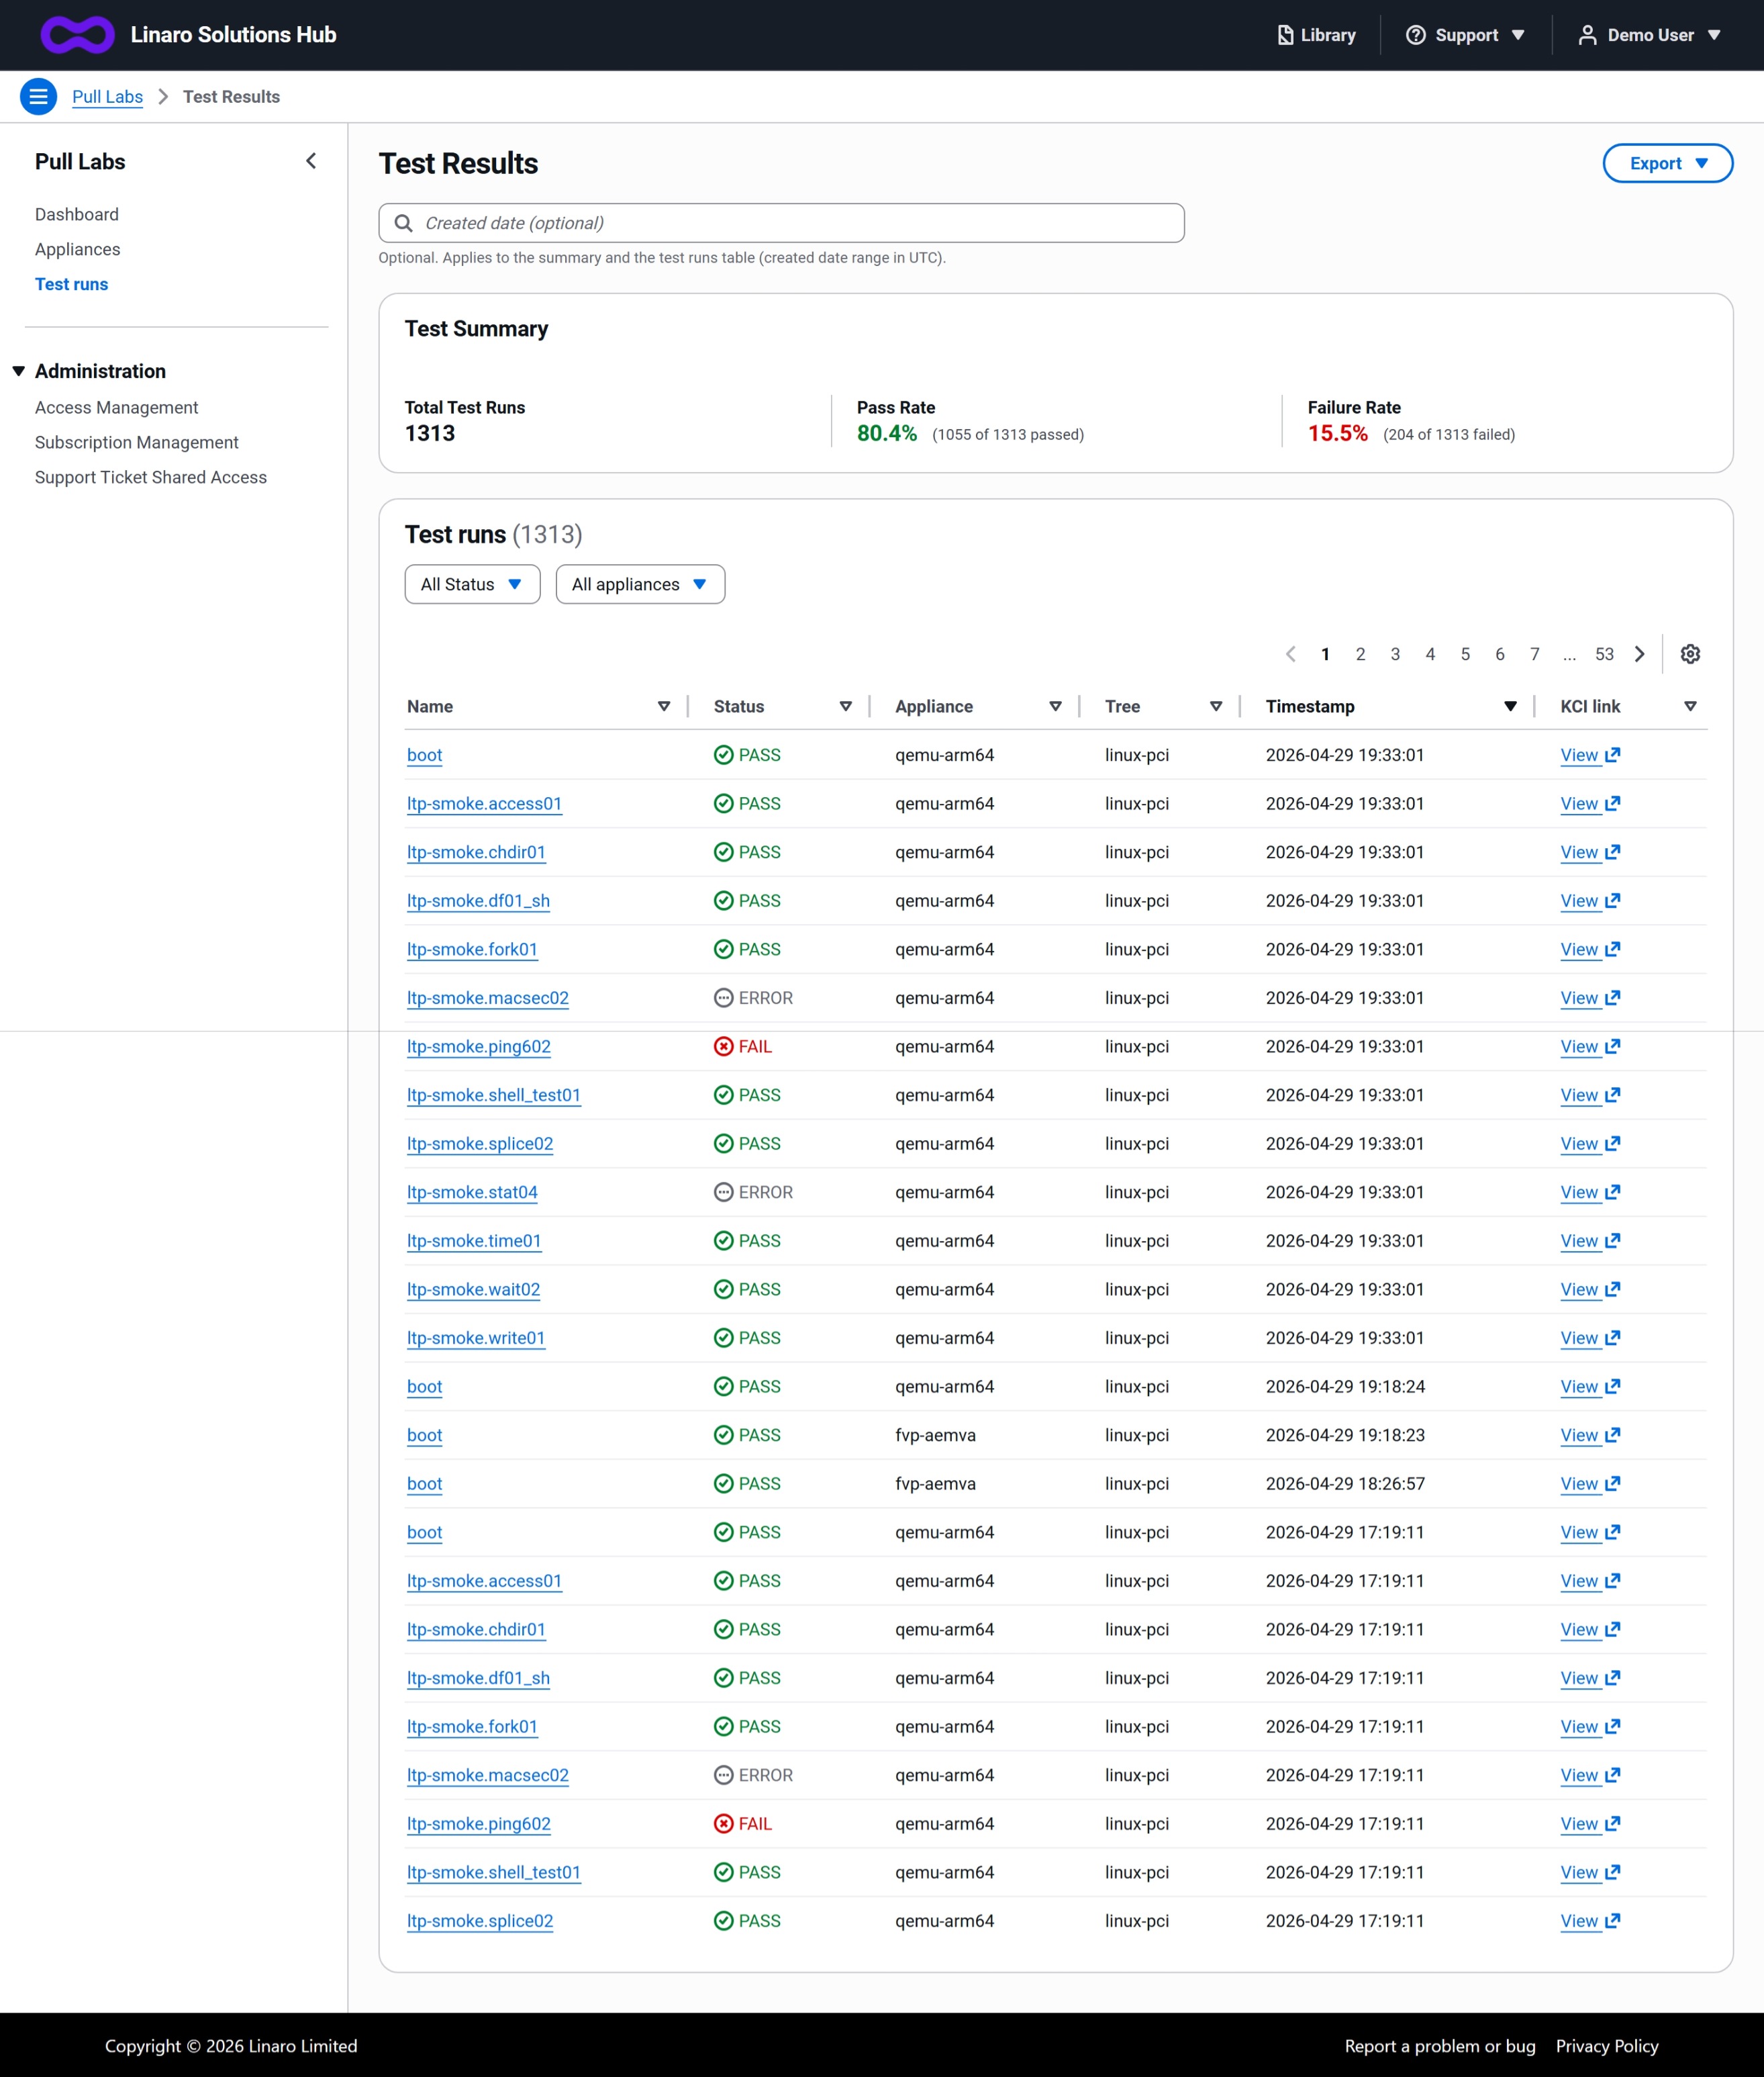
Task: Open Library document icon in header
Action: tap(1285, 35)
